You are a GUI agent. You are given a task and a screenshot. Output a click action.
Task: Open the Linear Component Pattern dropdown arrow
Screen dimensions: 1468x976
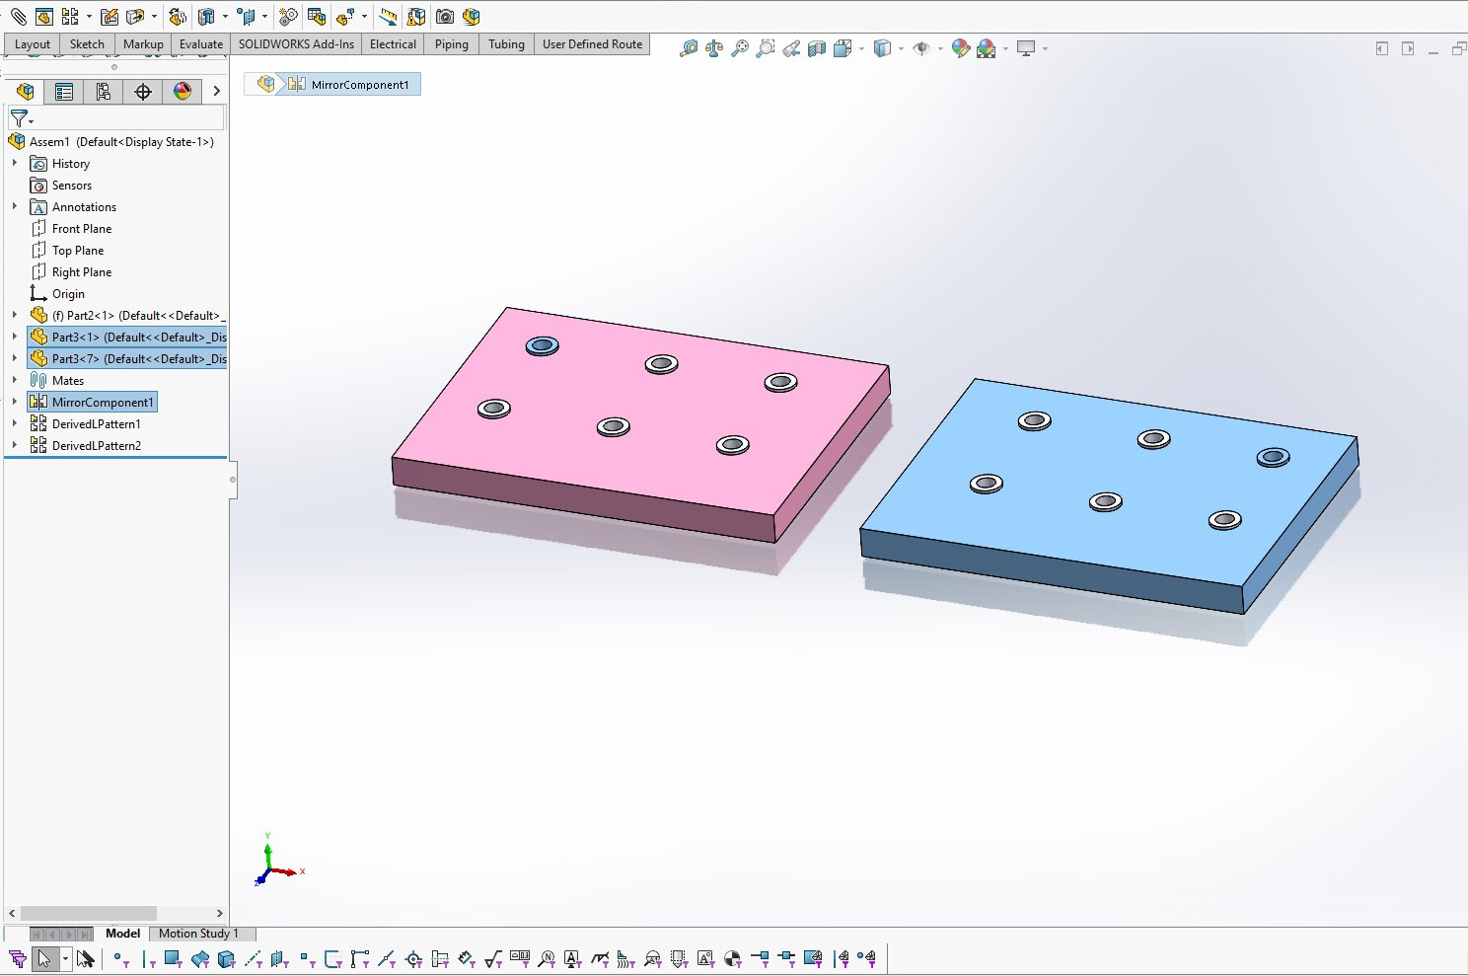89,17
